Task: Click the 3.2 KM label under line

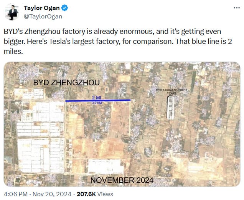Action: pos(96,103)
